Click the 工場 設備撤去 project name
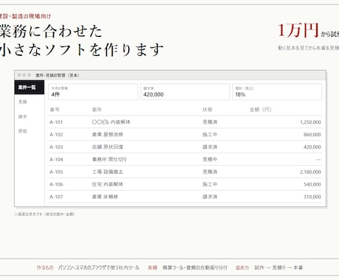Image resolution: width=339 pixels, height=280 pixels. [108, 172]
